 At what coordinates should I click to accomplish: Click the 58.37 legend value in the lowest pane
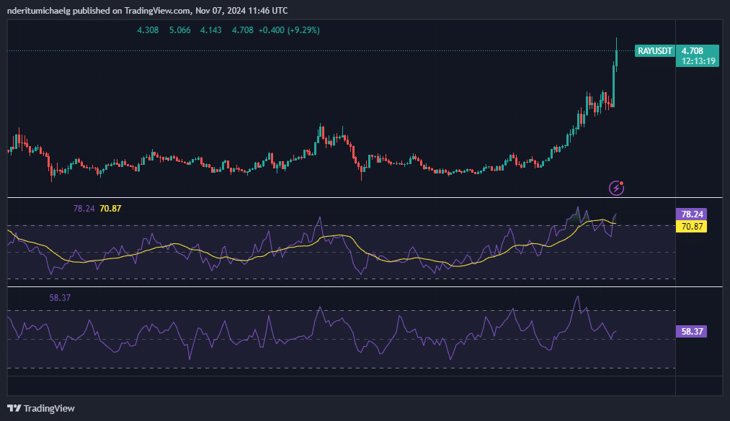(61, 297)
